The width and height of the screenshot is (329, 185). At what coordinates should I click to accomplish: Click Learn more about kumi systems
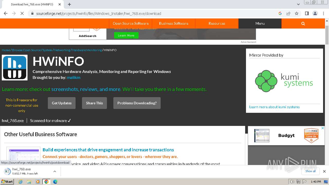[x=274, y=107]
